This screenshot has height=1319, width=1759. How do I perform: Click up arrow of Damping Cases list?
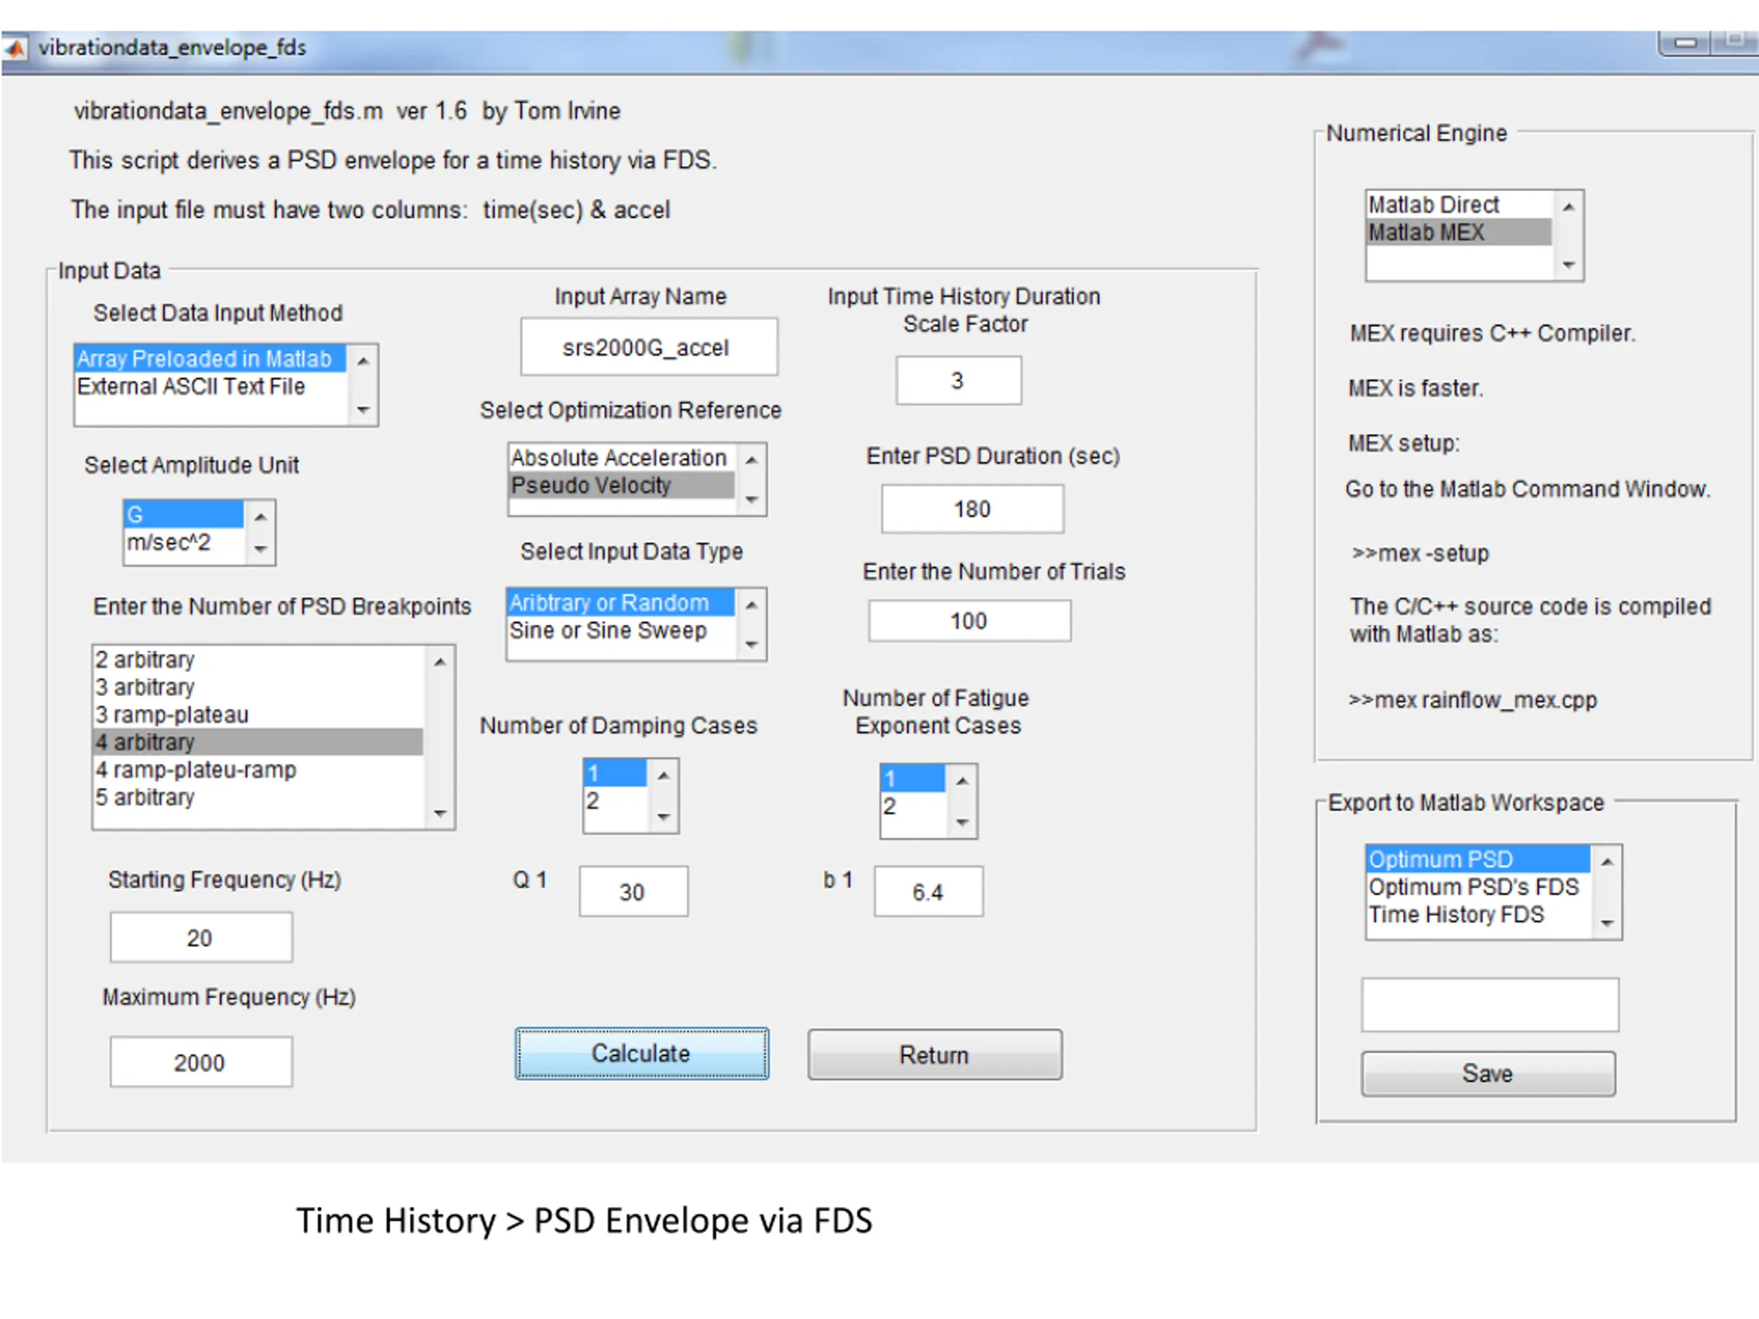(664, 775)
